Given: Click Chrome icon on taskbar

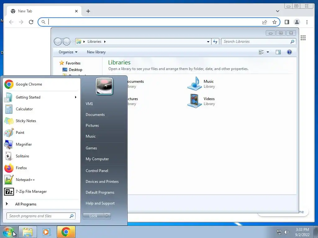Looking at the screenshot, I should [66, 232].
